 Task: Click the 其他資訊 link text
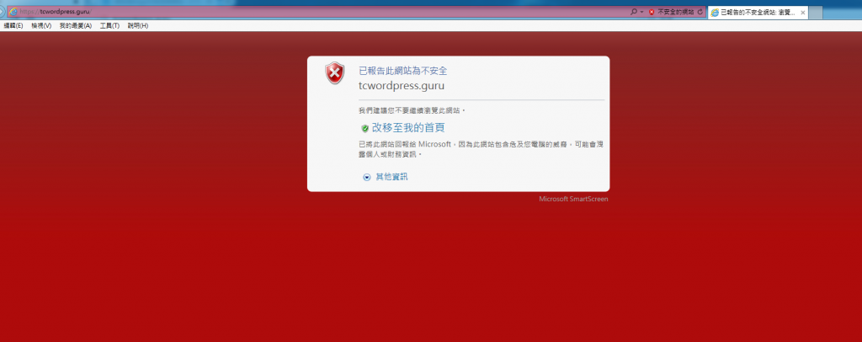point(391,177)
